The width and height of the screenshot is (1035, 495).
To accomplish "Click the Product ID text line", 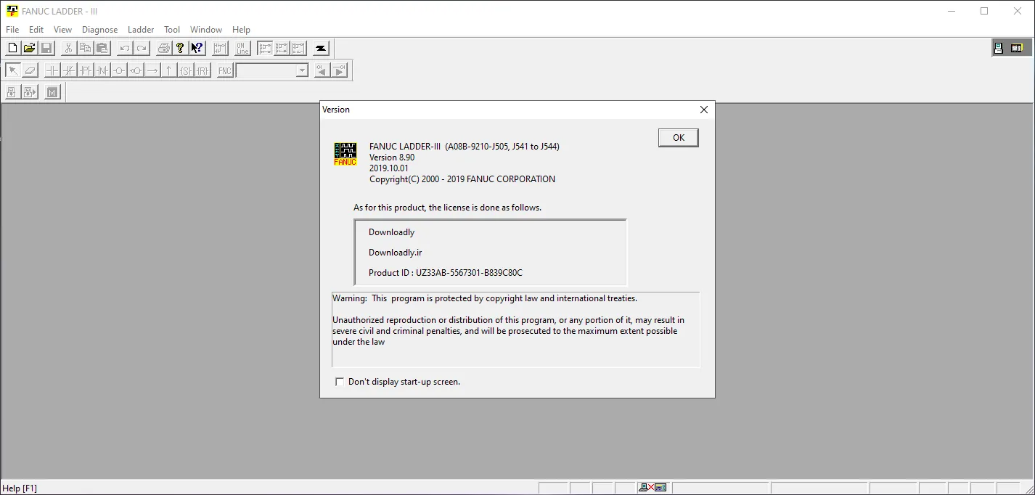I will point(446,273).
